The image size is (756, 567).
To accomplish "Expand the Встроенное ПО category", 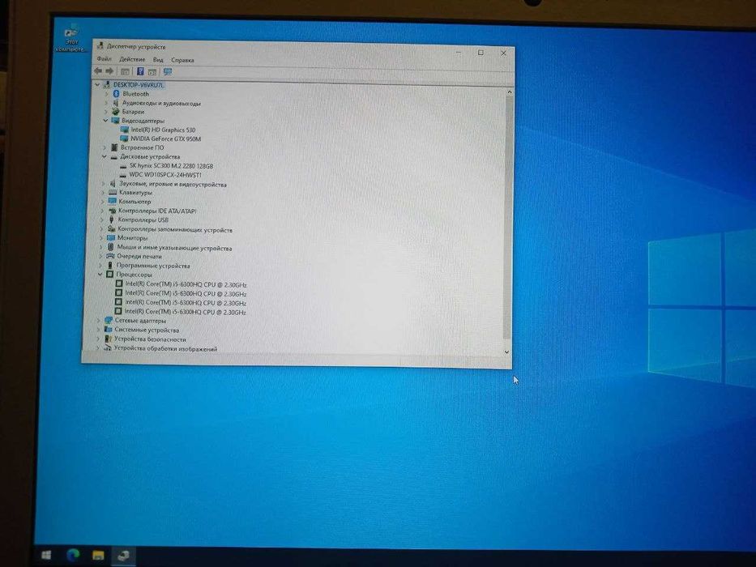I will click(105, 147).
